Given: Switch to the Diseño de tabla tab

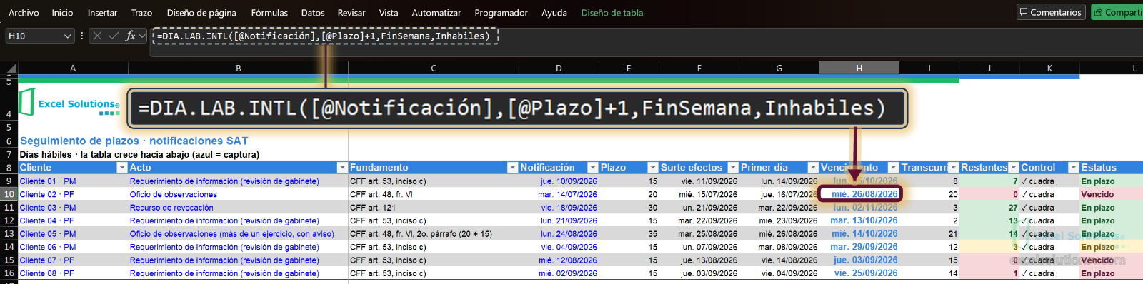Looking at the screenshot, I should pyautogui.click(x=612, y=13).
